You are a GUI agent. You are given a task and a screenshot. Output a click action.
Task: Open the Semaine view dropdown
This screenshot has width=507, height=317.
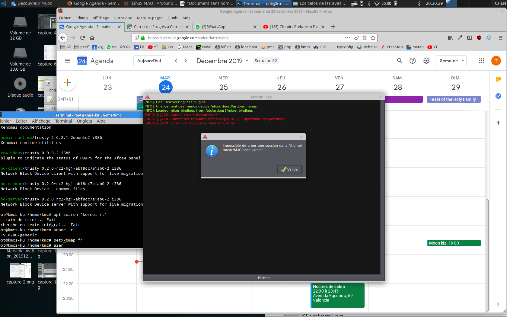tap(451, 61)
